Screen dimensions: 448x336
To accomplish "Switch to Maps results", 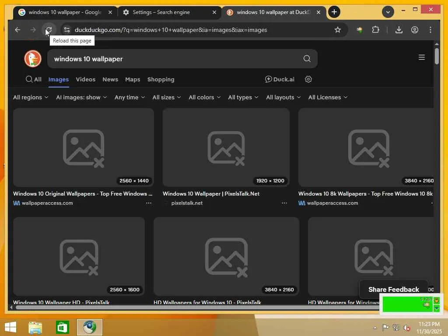I will 133,80.
